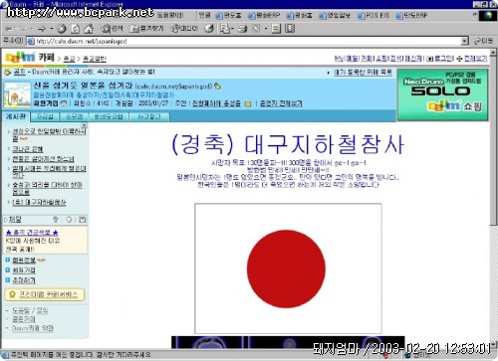Viewport: 498px width, 361px height.
Task: Open the Search (검색) toolbar button
Action: pyautogui.click(x=112, y=29)
